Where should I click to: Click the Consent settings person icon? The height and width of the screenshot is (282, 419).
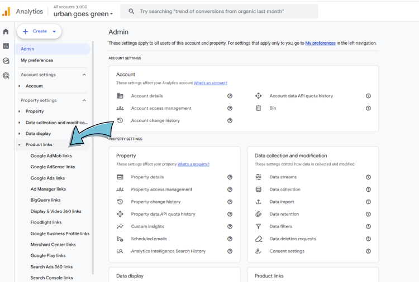click(259, 251)
